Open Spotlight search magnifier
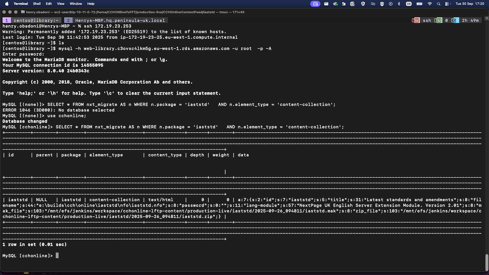489x275 pixels. click(x=439, y=4)
